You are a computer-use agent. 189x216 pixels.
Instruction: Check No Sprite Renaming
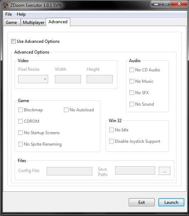click(20, 144)
